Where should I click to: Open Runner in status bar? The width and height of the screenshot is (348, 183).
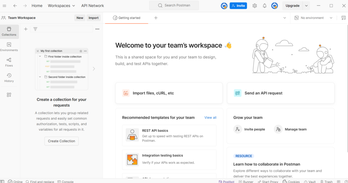coord(246,181)
